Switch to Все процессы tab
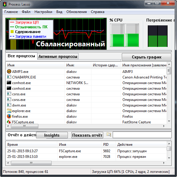 (x=21, y=56)
